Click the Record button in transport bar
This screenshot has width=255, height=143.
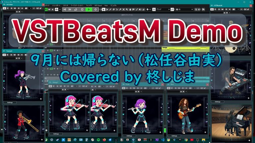click(96, 10)
